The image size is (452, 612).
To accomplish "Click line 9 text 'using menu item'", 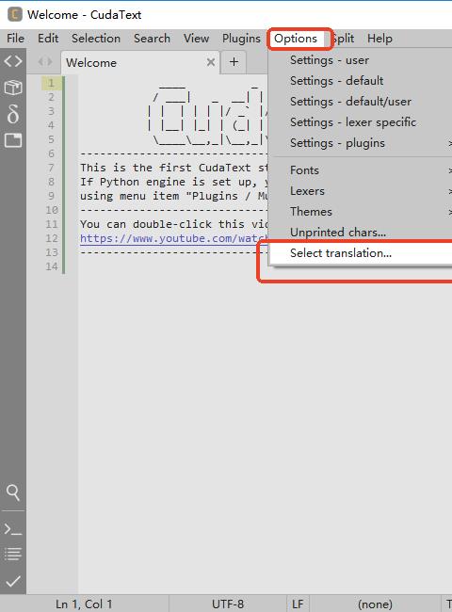I will click(x=129, y=196).
